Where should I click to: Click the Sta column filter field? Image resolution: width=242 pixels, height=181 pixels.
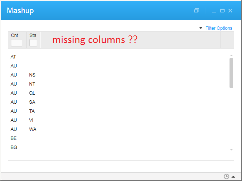[x=33, y=43]
